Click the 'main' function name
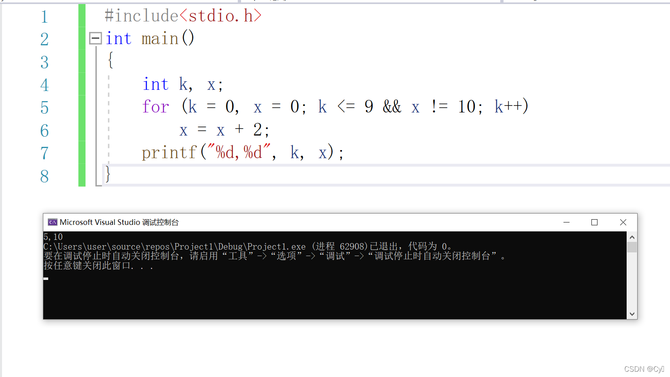 [160, 39]
